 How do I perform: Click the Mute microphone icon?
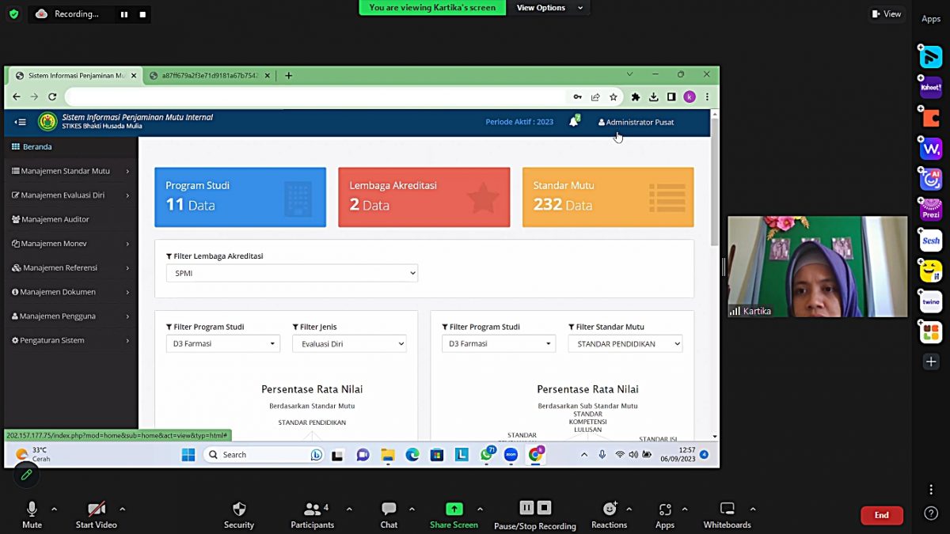click(32, 509)
